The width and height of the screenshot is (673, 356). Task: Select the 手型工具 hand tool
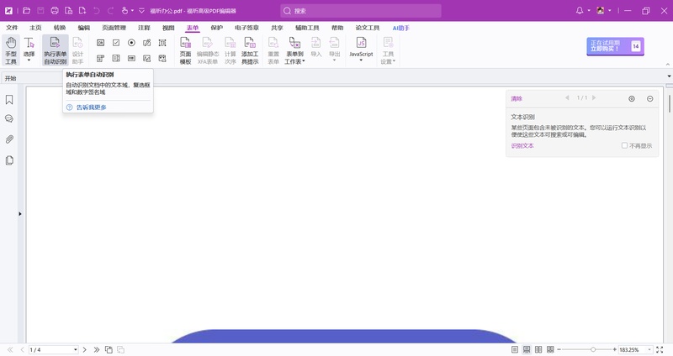[11, 50]
